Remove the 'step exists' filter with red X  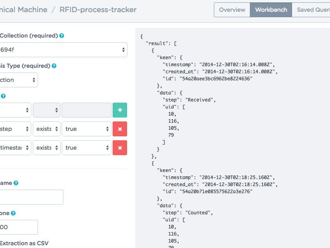click(x=120, y=129)
